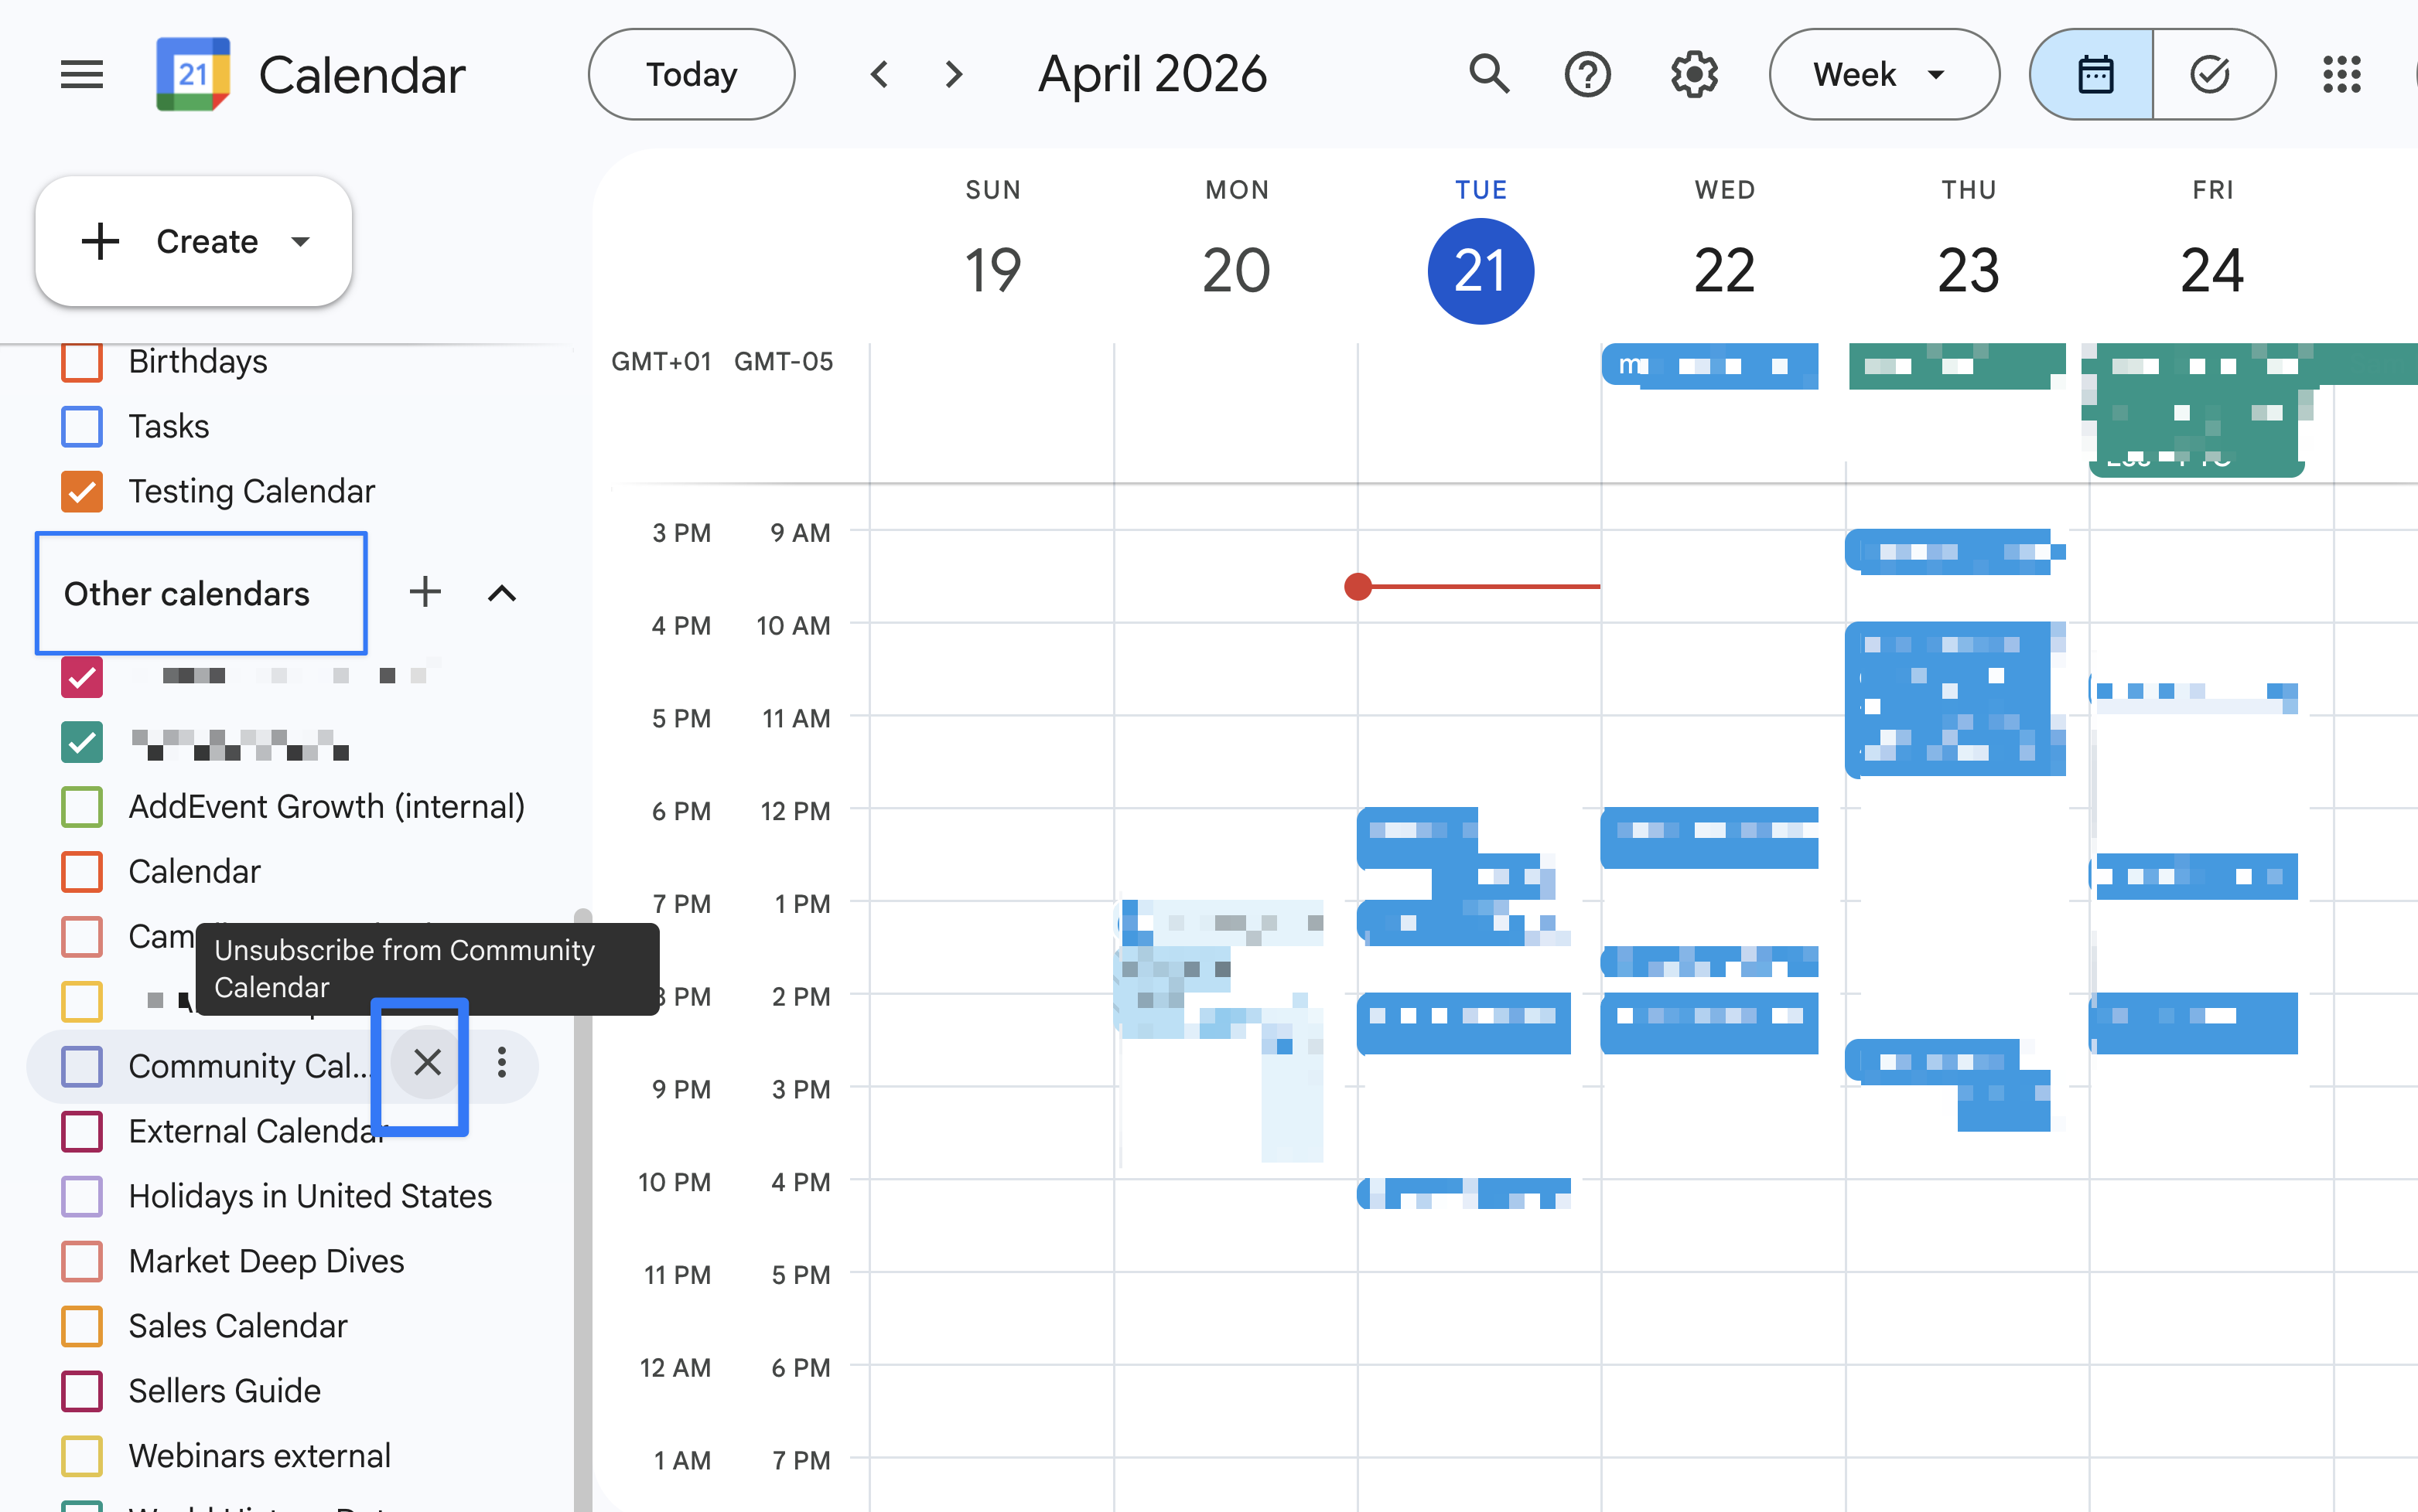Open the Support help icon
The image size is (2418, 1512).
(1588, 74)
